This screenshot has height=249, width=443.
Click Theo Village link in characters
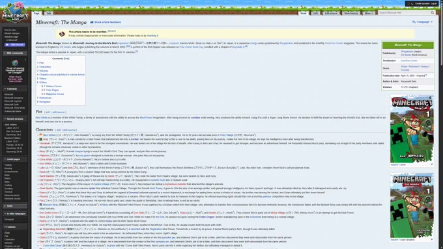point(227,135)
